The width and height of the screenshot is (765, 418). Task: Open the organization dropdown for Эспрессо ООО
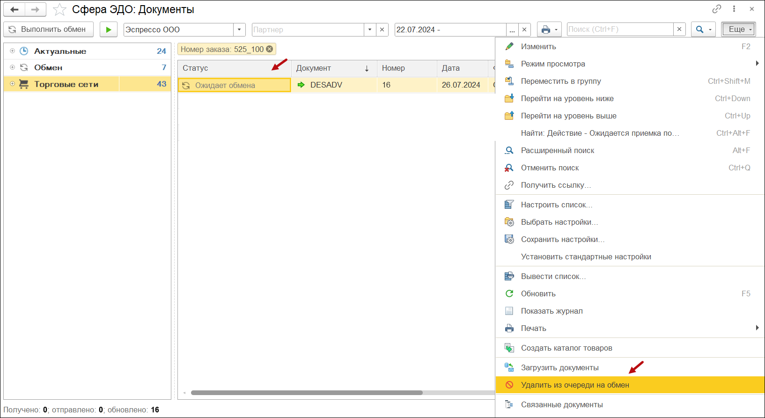tap(239, 29)
